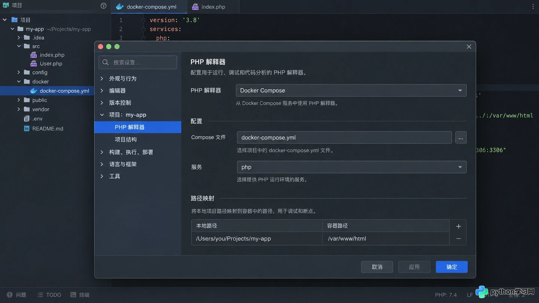539x303 pixels.
Task: Click the /Users/you/Projects/my-app local path cell
Action: 257,239
